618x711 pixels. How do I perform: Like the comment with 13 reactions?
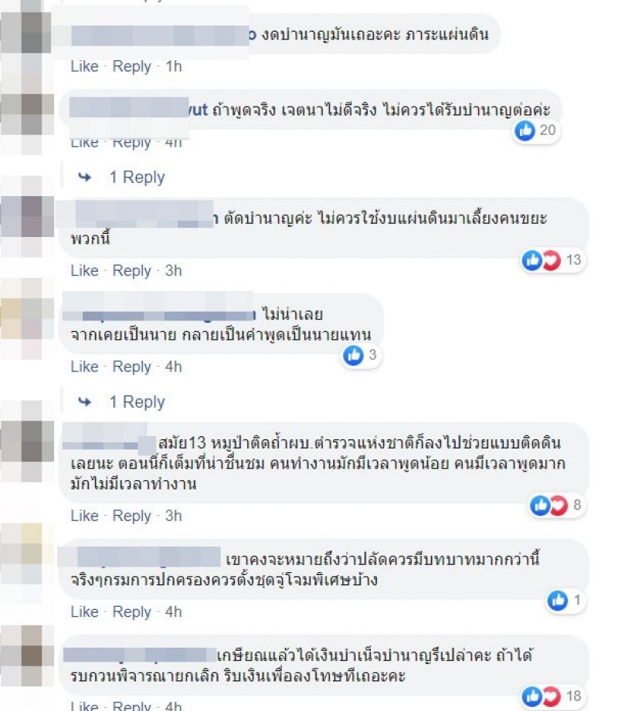[84, 271]
